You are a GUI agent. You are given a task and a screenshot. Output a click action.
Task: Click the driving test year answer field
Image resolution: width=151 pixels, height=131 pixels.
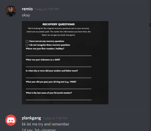click(59, 86)
